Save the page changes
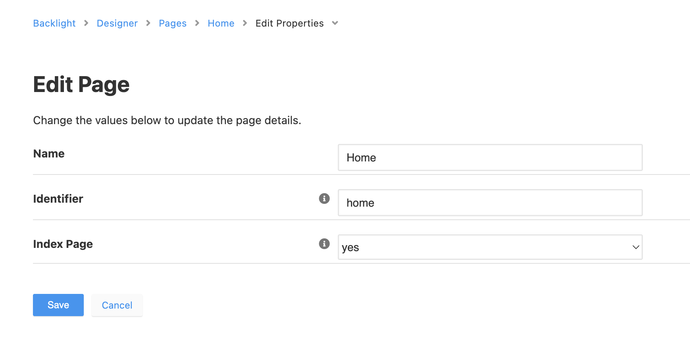 [58, 305]
